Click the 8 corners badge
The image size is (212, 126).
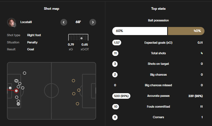click(115, 117)
